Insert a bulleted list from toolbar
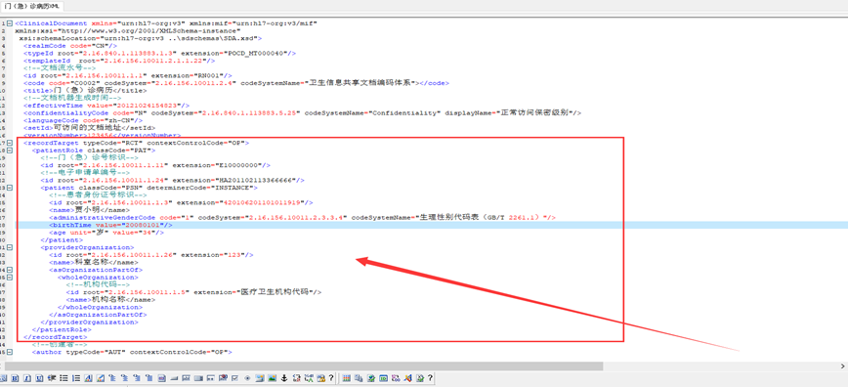Image resolution: width=848 pixels, height=387 pixels. tap(64, 378)
